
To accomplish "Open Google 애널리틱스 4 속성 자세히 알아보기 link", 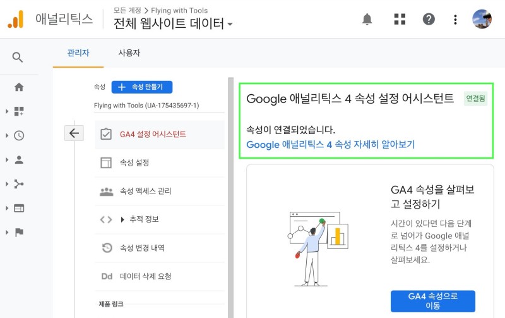I will pos(330,145).
